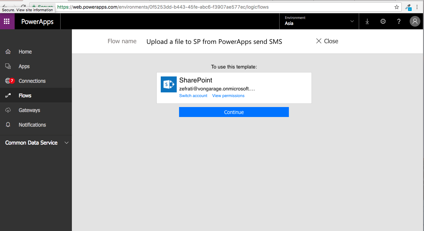Screen dimensions: 424x231
Task: Click the SharePoint logo icon
Action: [x=168, y=84]
